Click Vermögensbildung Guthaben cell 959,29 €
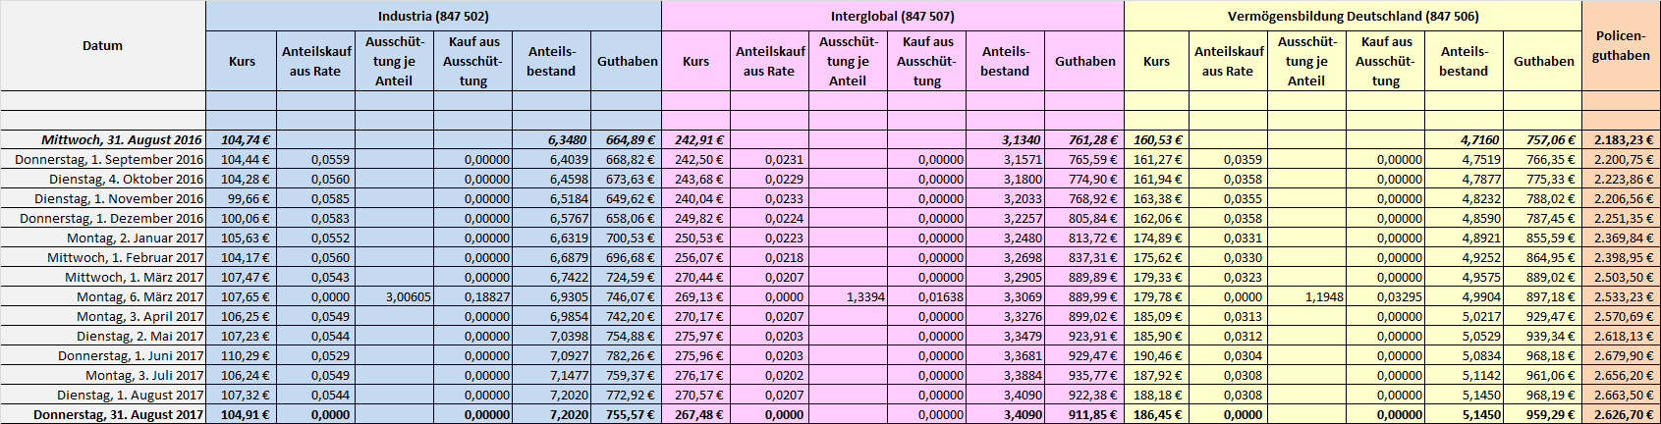The width and height of the screenshot is (1661, 424). point(1542,414)
